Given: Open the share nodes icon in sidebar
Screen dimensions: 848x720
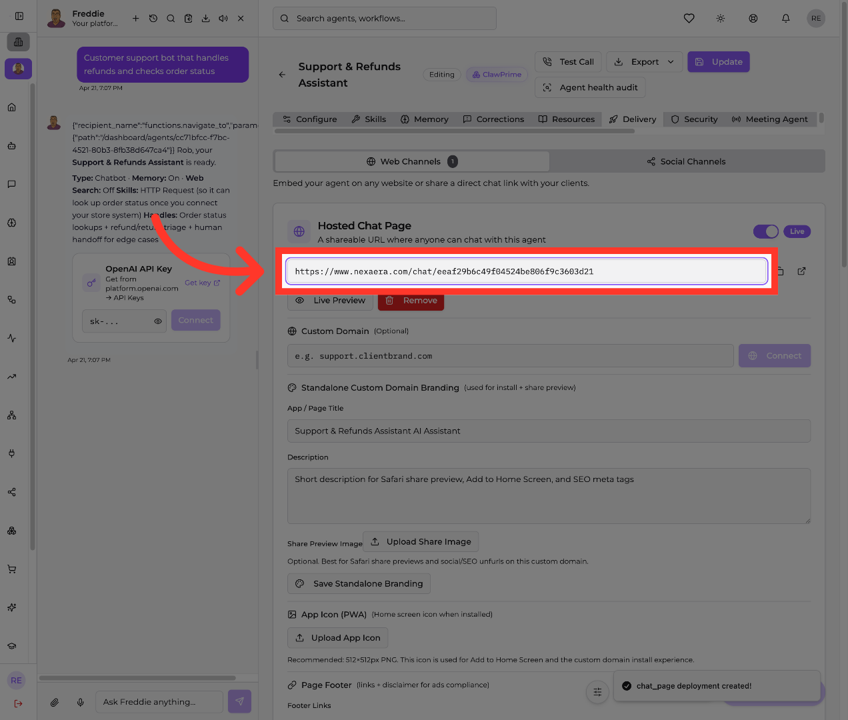Looking at the screenshot, I should tap(12, 492).
